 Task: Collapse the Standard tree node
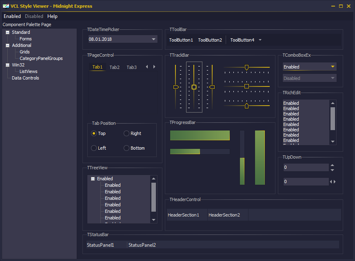(7, 32)
